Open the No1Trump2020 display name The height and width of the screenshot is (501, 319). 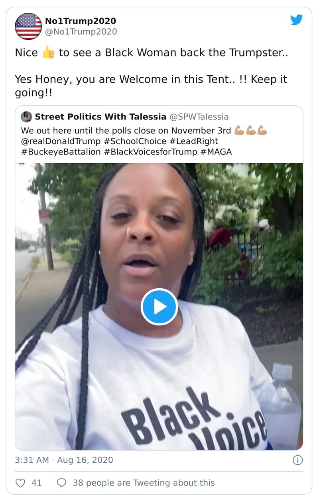(x=80, y=21)
